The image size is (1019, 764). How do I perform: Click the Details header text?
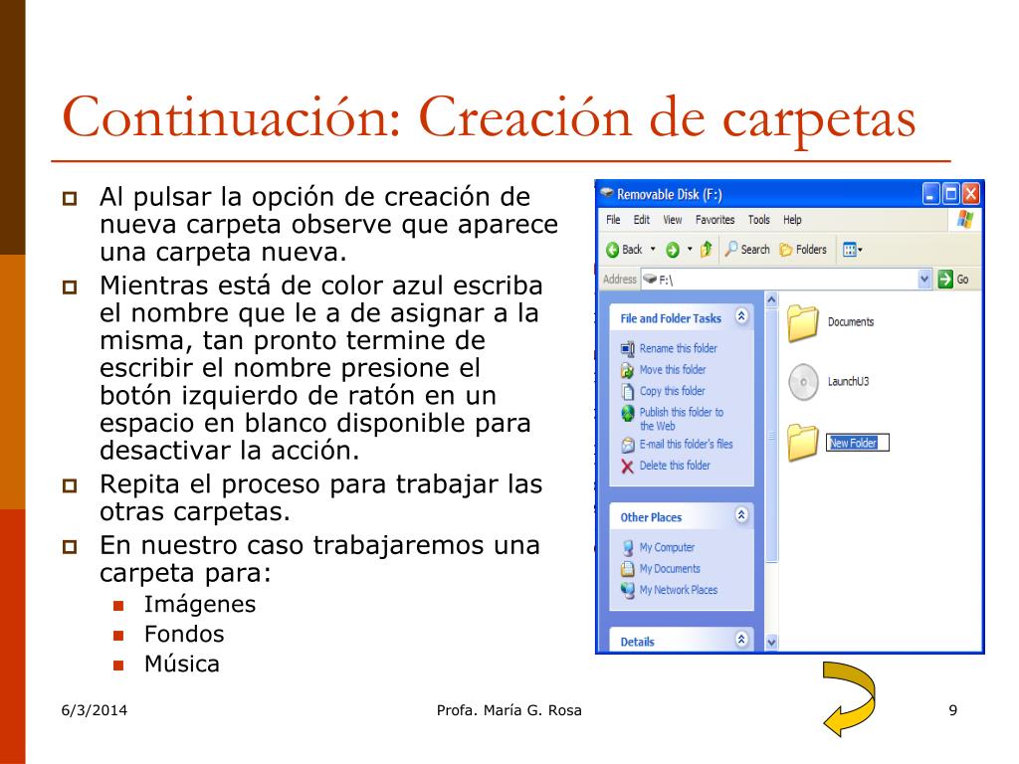coord(637,642)
